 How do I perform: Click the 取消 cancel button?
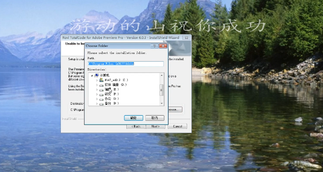(x=155, y=118)
